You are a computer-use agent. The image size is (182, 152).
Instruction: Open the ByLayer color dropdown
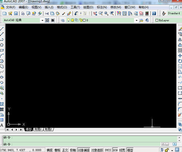click(167, 20)
